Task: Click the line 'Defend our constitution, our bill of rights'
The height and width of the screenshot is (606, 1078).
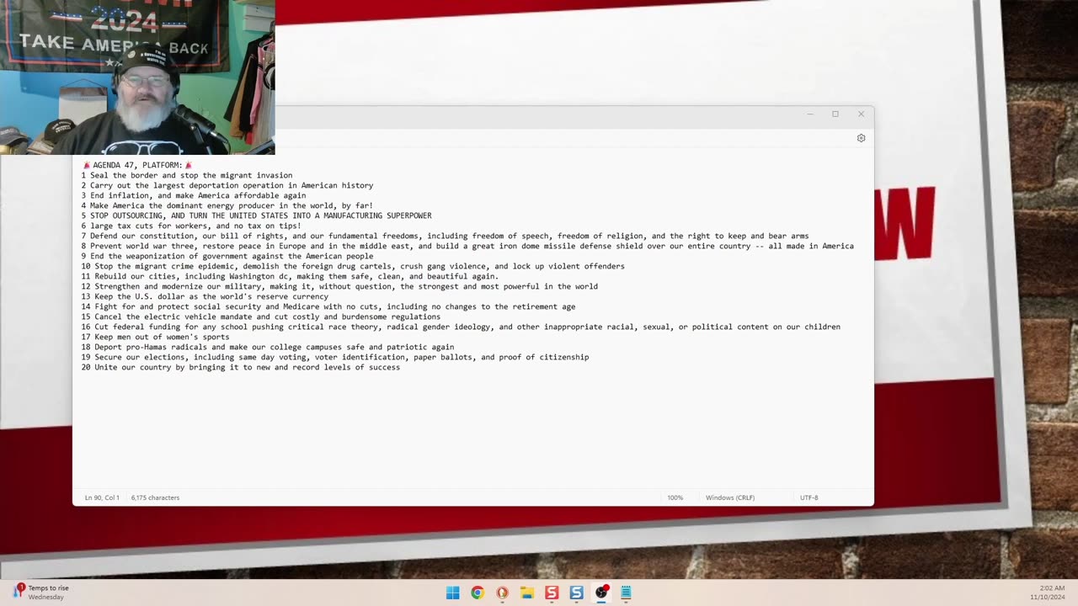Action: [446, 236]
